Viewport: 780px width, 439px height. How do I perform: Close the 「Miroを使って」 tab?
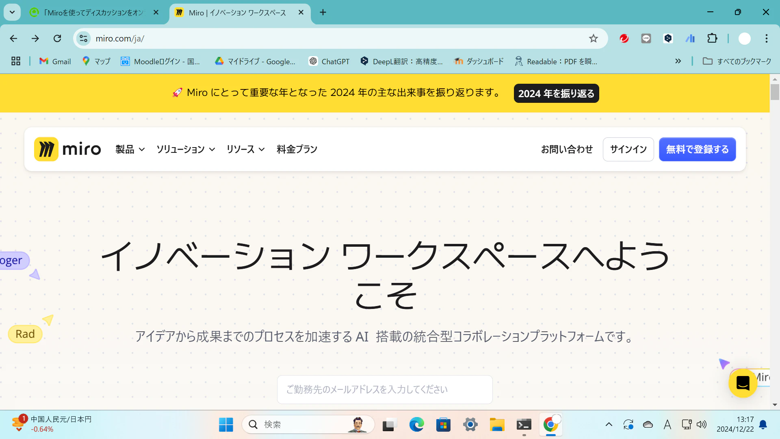point(156,13)
